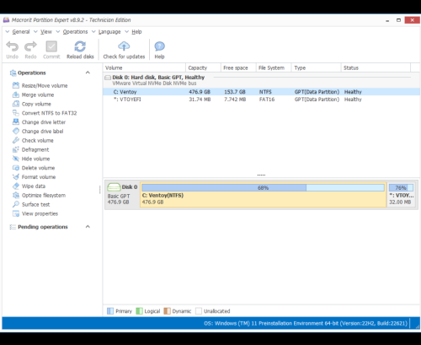Open the General menu
421x345 pixels.
click(x=21, y=31)
